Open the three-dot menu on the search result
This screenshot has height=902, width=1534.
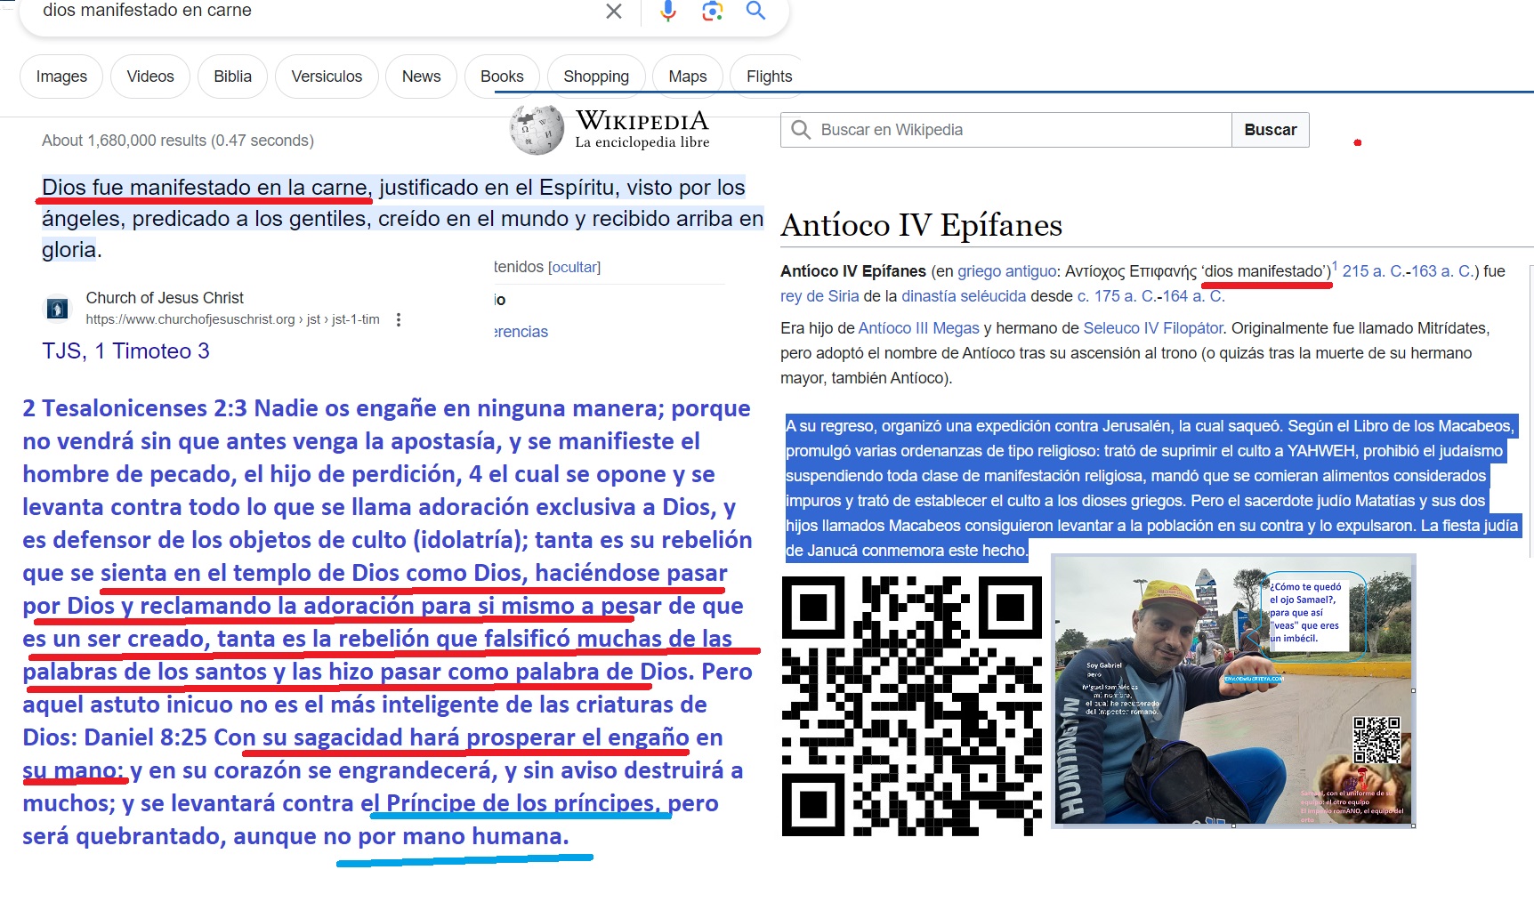(x=399, y=318)
